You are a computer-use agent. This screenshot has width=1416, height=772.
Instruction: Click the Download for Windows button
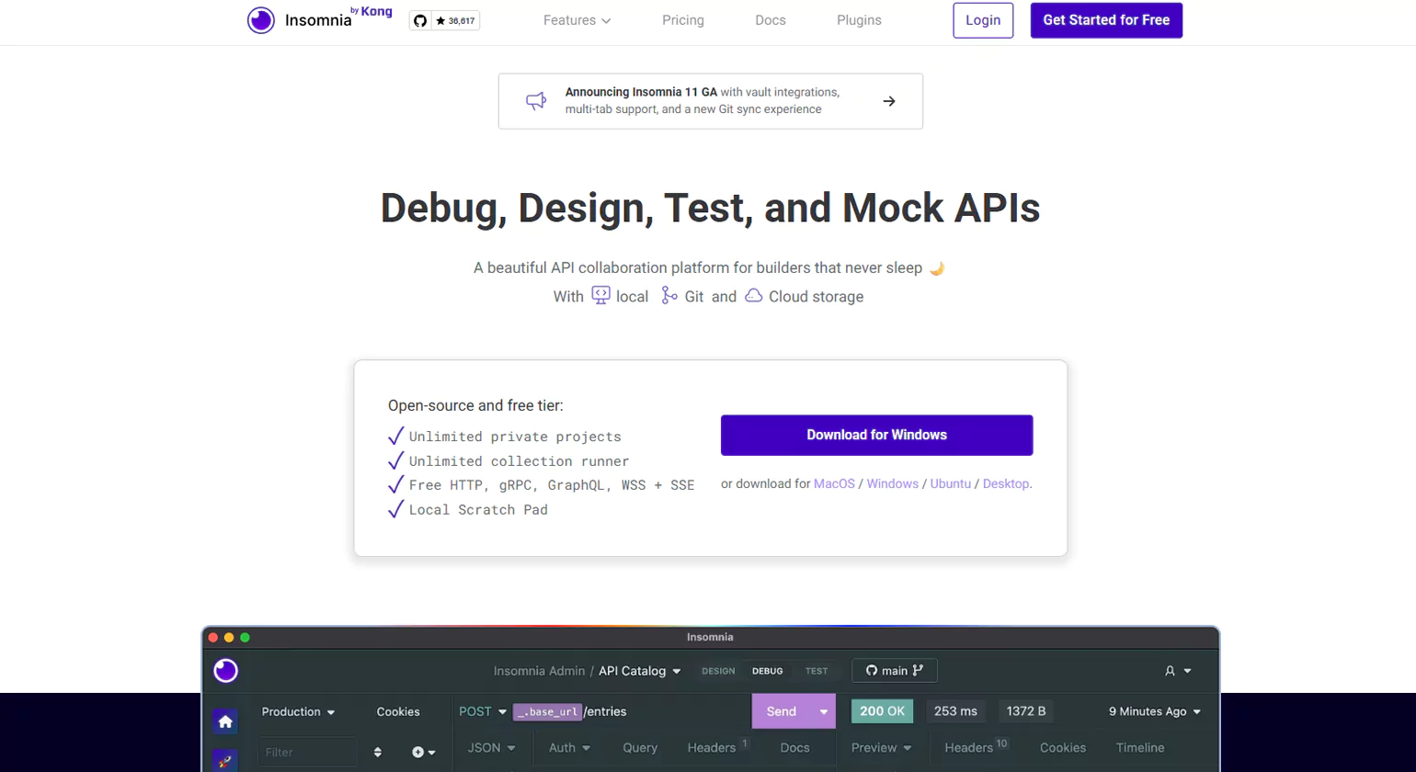click(x=876, y=435)
